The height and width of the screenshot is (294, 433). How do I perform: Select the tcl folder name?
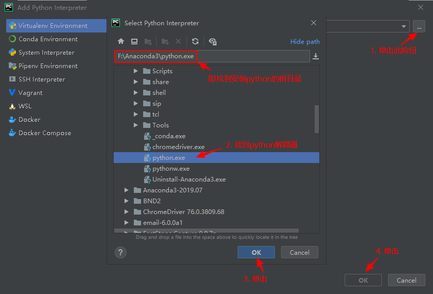tap(156, 115)
